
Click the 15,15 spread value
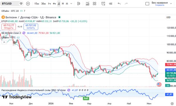[20, 27]
